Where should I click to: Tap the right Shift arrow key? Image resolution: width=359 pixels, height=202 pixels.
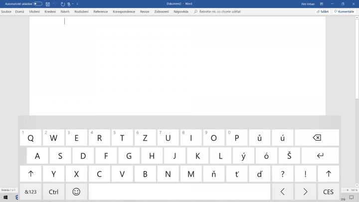pos(328,174)
